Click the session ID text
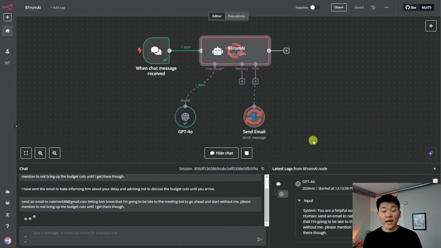 tap(226, 169)
